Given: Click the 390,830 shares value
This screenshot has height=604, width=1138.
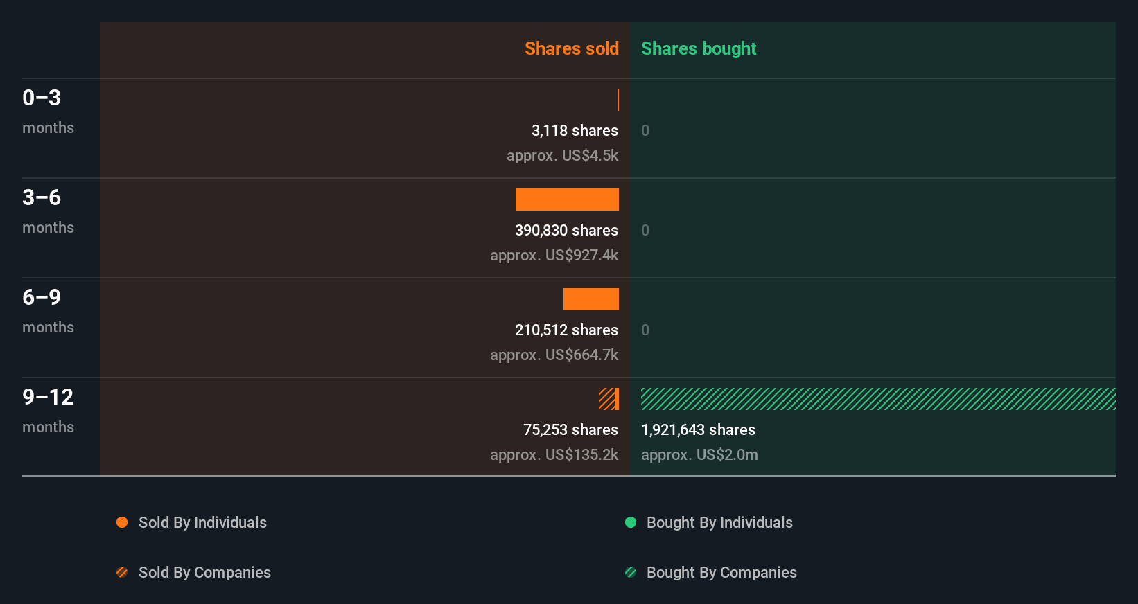Looking at the screenshot, I should pyautogui.click(x=566, y=230).
